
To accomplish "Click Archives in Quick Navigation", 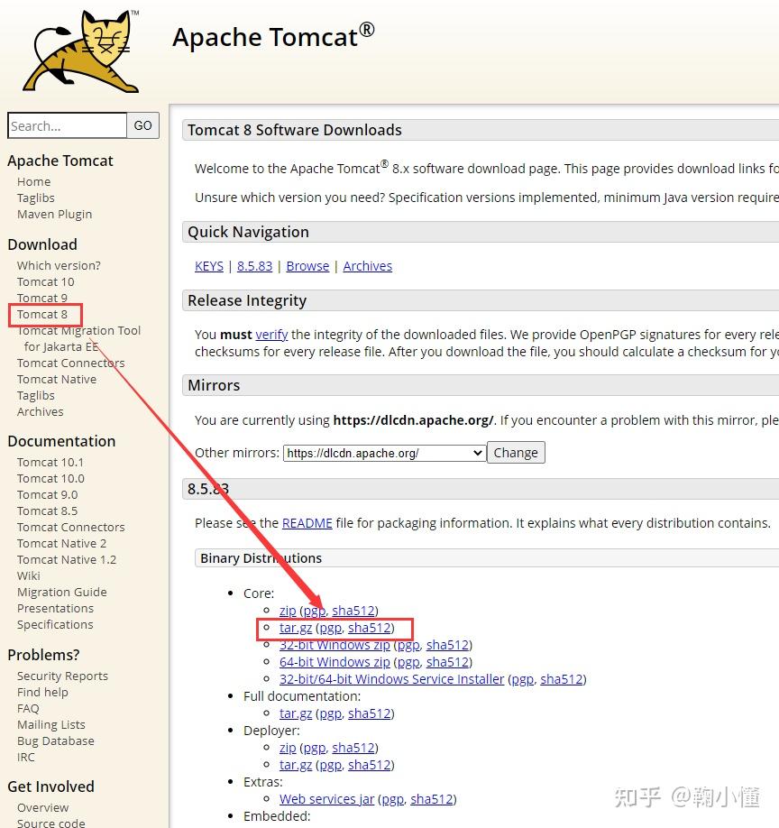I will tap(368, 266).
